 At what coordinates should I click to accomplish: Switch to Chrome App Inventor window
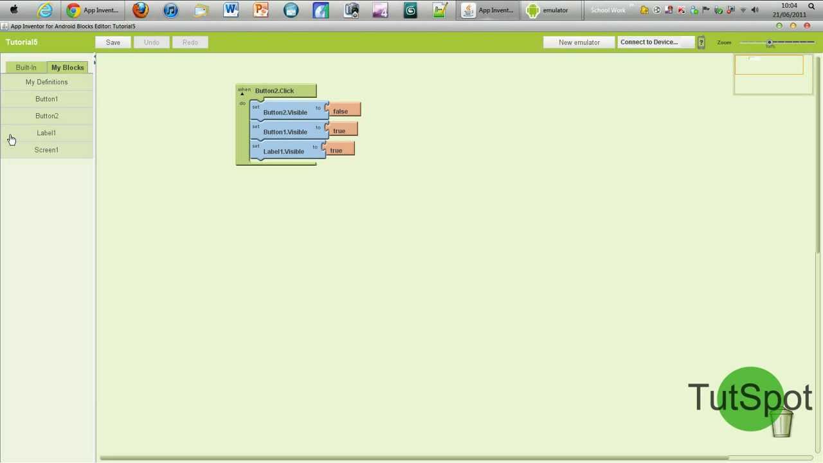(x=93, y=10)
